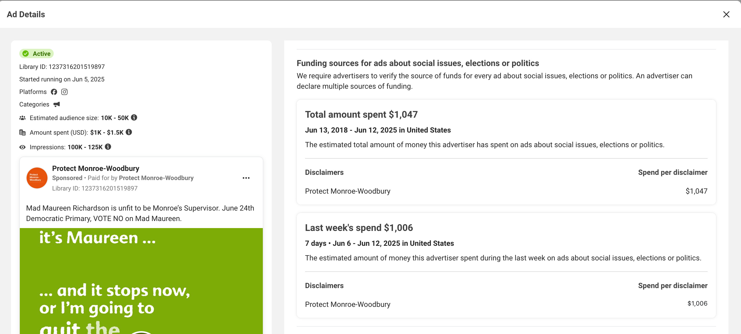741x334 pixels.
Task: Open three-dot options menu on ad card
Action: 246,178
